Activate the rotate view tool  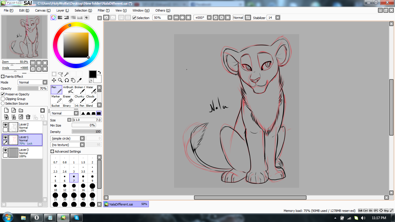[67, 80]
